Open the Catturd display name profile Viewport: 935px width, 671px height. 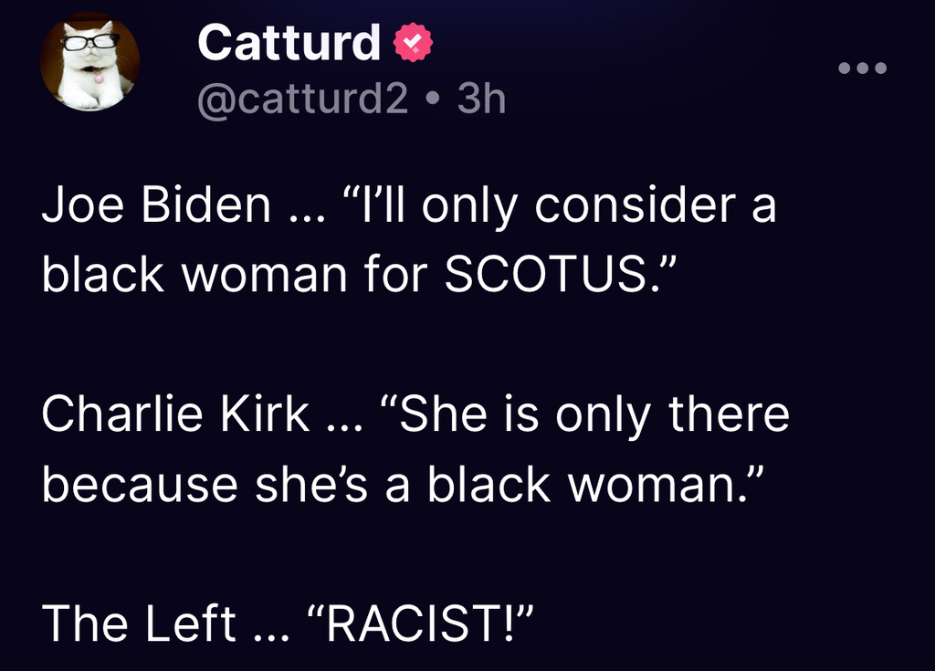point(288,43)
